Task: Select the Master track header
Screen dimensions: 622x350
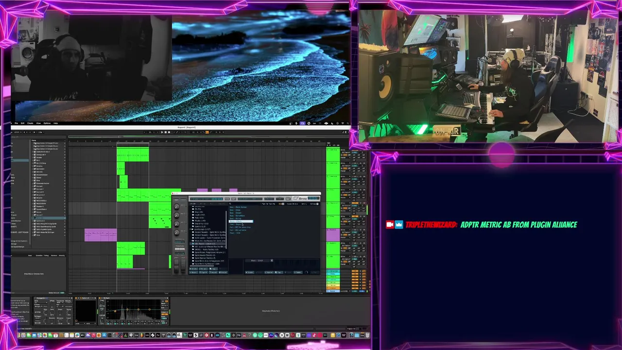Action: (333, 291)
